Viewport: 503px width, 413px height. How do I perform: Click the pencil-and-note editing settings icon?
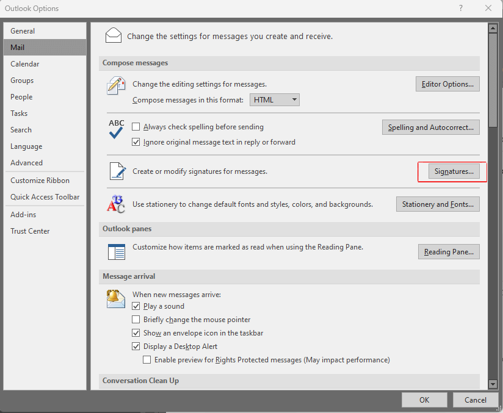(x=115, y=85)
